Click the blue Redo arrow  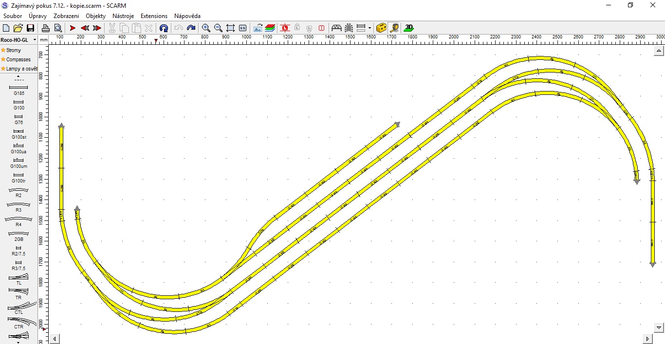(191, 28)
